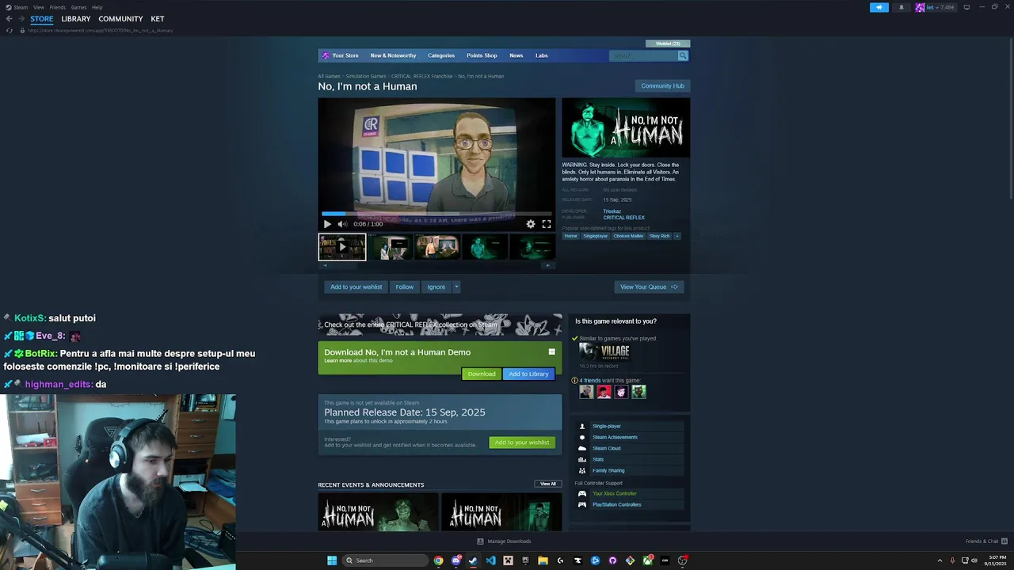The image size is (1014, 570).
Task: Navigate forward with the arrow button
Action: [21, 19]
